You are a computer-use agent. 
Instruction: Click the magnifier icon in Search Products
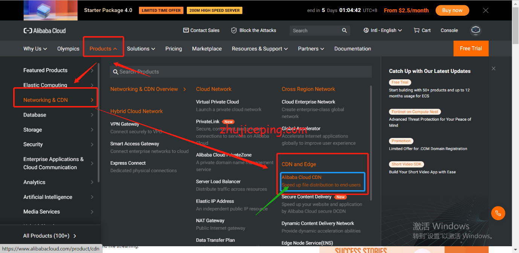[x=115, y=71]
